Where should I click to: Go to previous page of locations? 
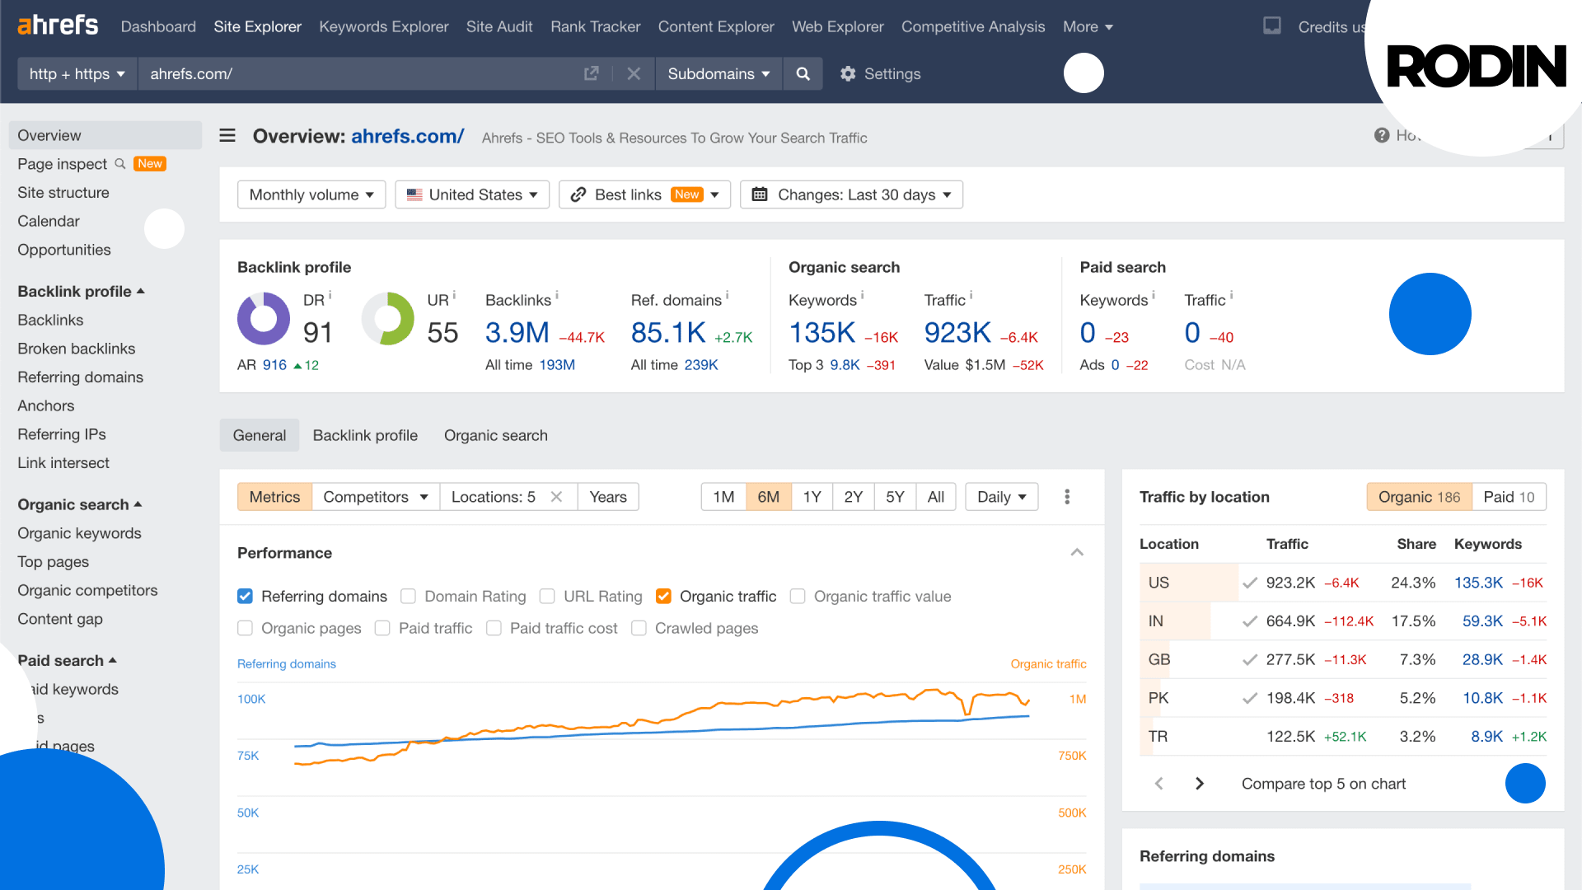point(1159,783)
